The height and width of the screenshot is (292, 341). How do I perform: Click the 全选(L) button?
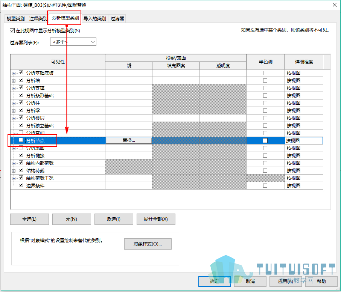[x=29, y=219]
